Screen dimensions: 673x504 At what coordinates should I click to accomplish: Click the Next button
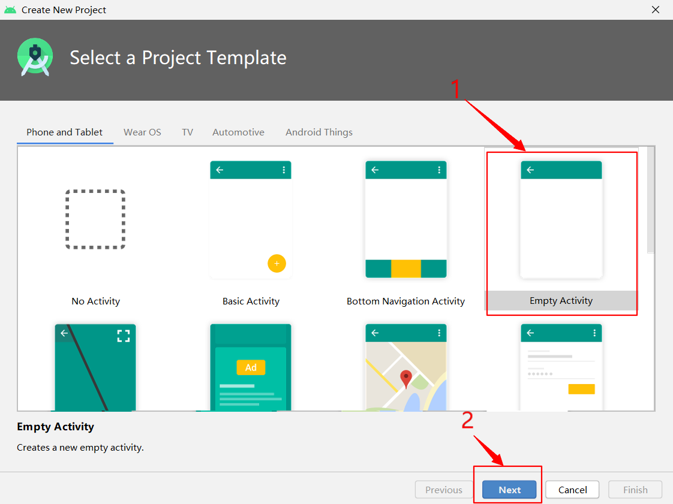click(x=509, y=490)
